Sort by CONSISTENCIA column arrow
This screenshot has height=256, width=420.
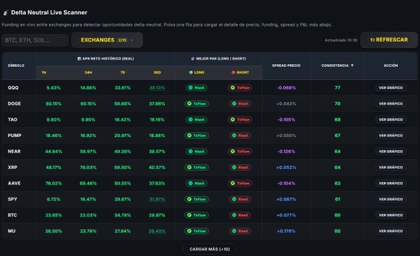click(x=352, y=65)
